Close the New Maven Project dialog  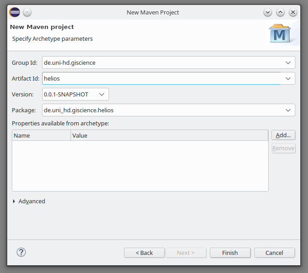pos(293,12)
